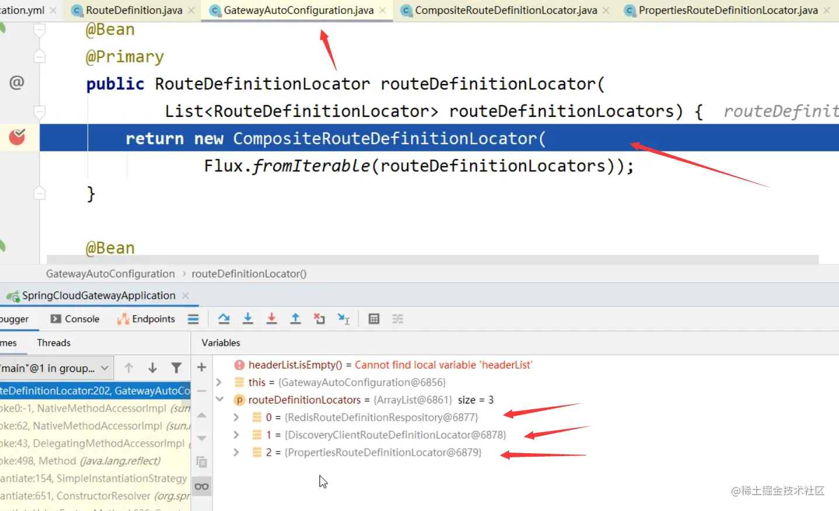Screen dimensions: 839x511
Task: Select the invoke0:-1 NativeMethodAccessorImpl frame
Action: (x=95, y=408)
